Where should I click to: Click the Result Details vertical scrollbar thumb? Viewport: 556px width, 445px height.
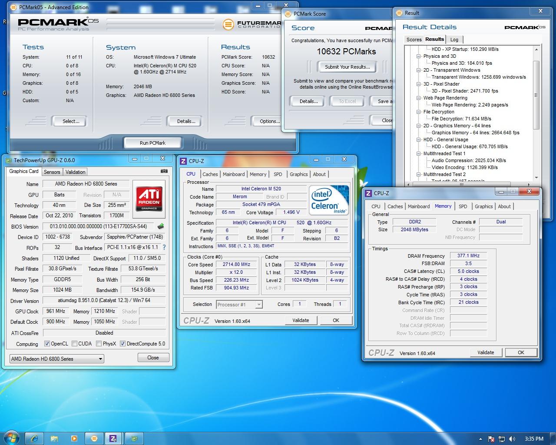coord(536,95)
